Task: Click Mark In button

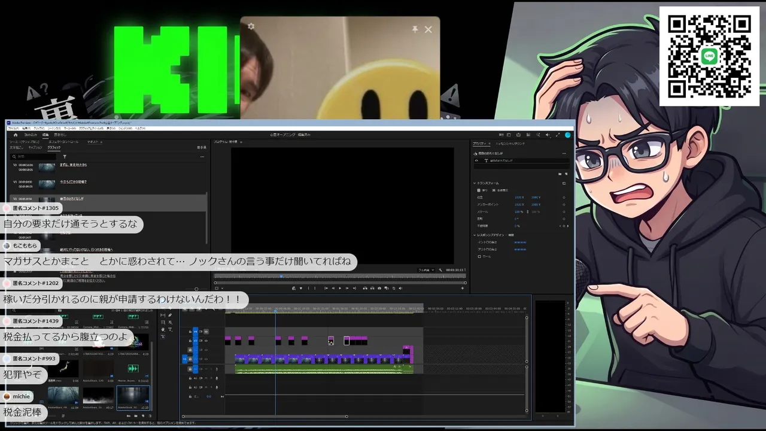Action: pos(309,288)
